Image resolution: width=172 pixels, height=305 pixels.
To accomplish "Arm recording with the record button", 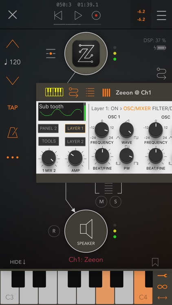I will (x=96, y=15).
